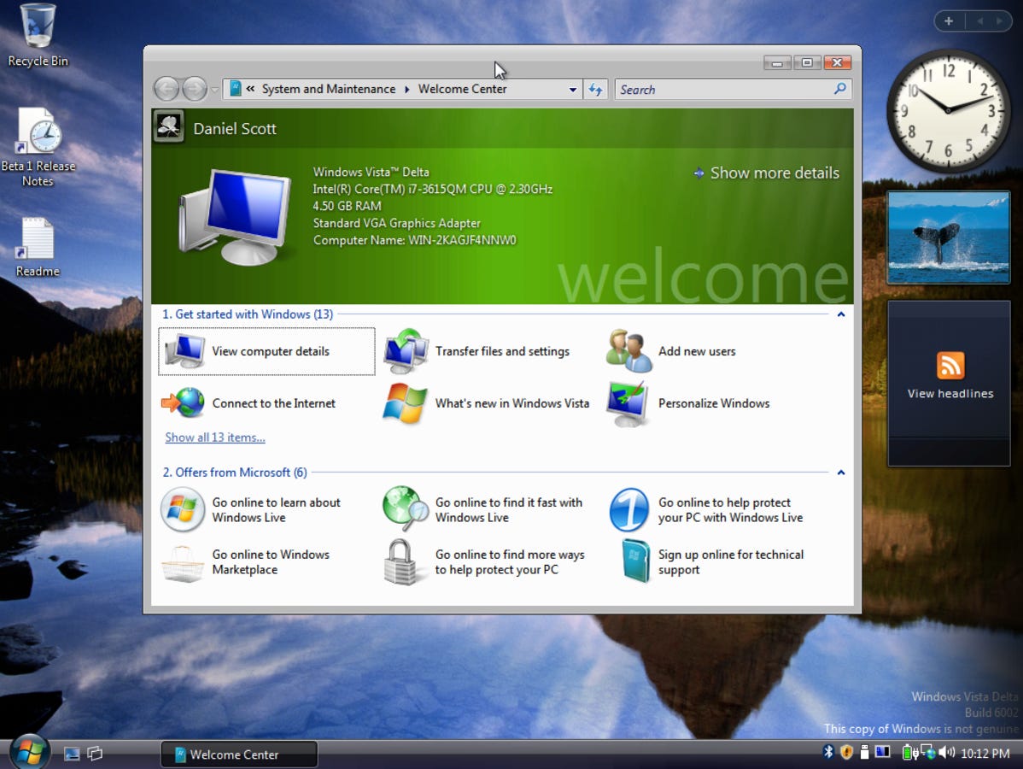Image resolution: width=1023 pixels, height=769 pixels.
Task: Open the volume control in system tray
Action: 946,753
